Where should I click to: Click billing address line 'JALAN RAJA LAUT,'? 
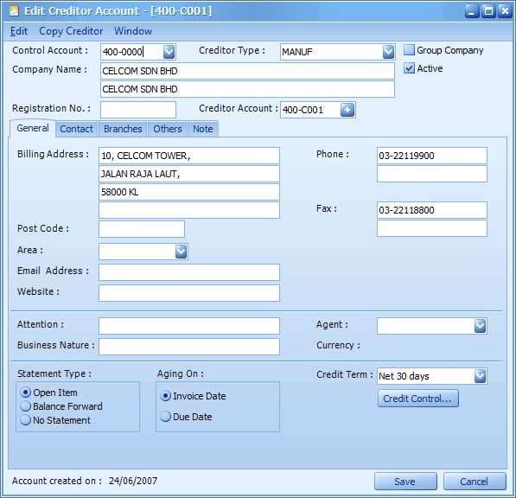point(189,174)
